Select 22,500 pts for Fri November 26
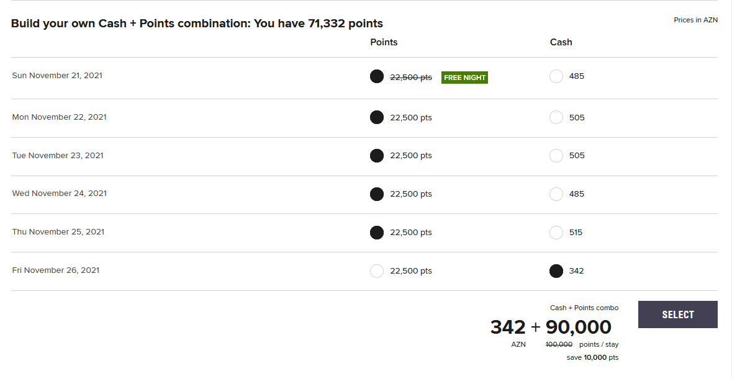The width and height of the screenshot is (732, 379). click(377, 271)
